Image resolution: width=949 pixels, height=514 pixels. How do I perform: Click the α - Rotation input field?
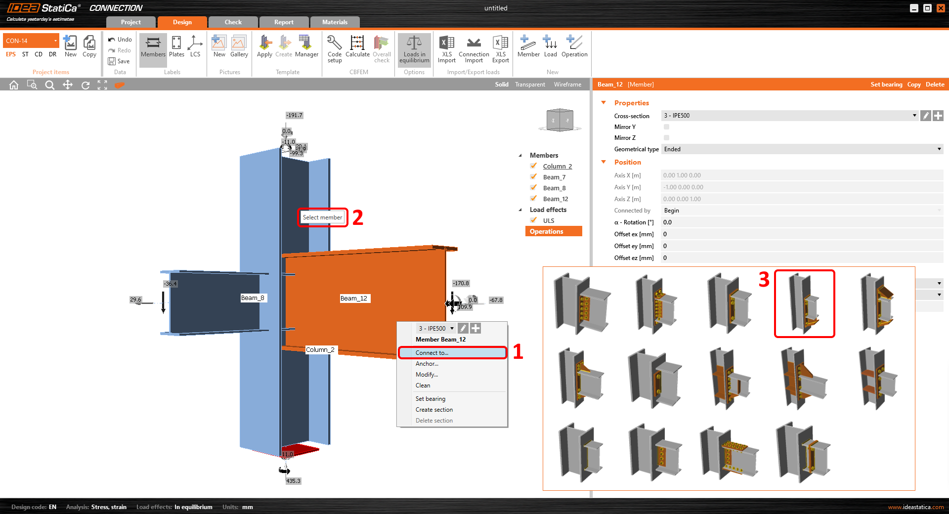(x=802, y=222)
